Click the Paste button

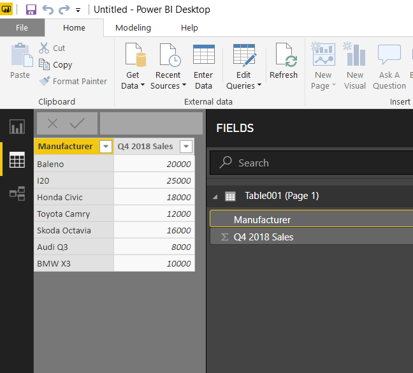point(20,61)
